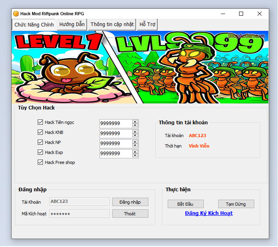Focus the Hack KNB number field
The height and width of the screenshot is (247, 278).
pyautogui.click(x=116, y=134)
